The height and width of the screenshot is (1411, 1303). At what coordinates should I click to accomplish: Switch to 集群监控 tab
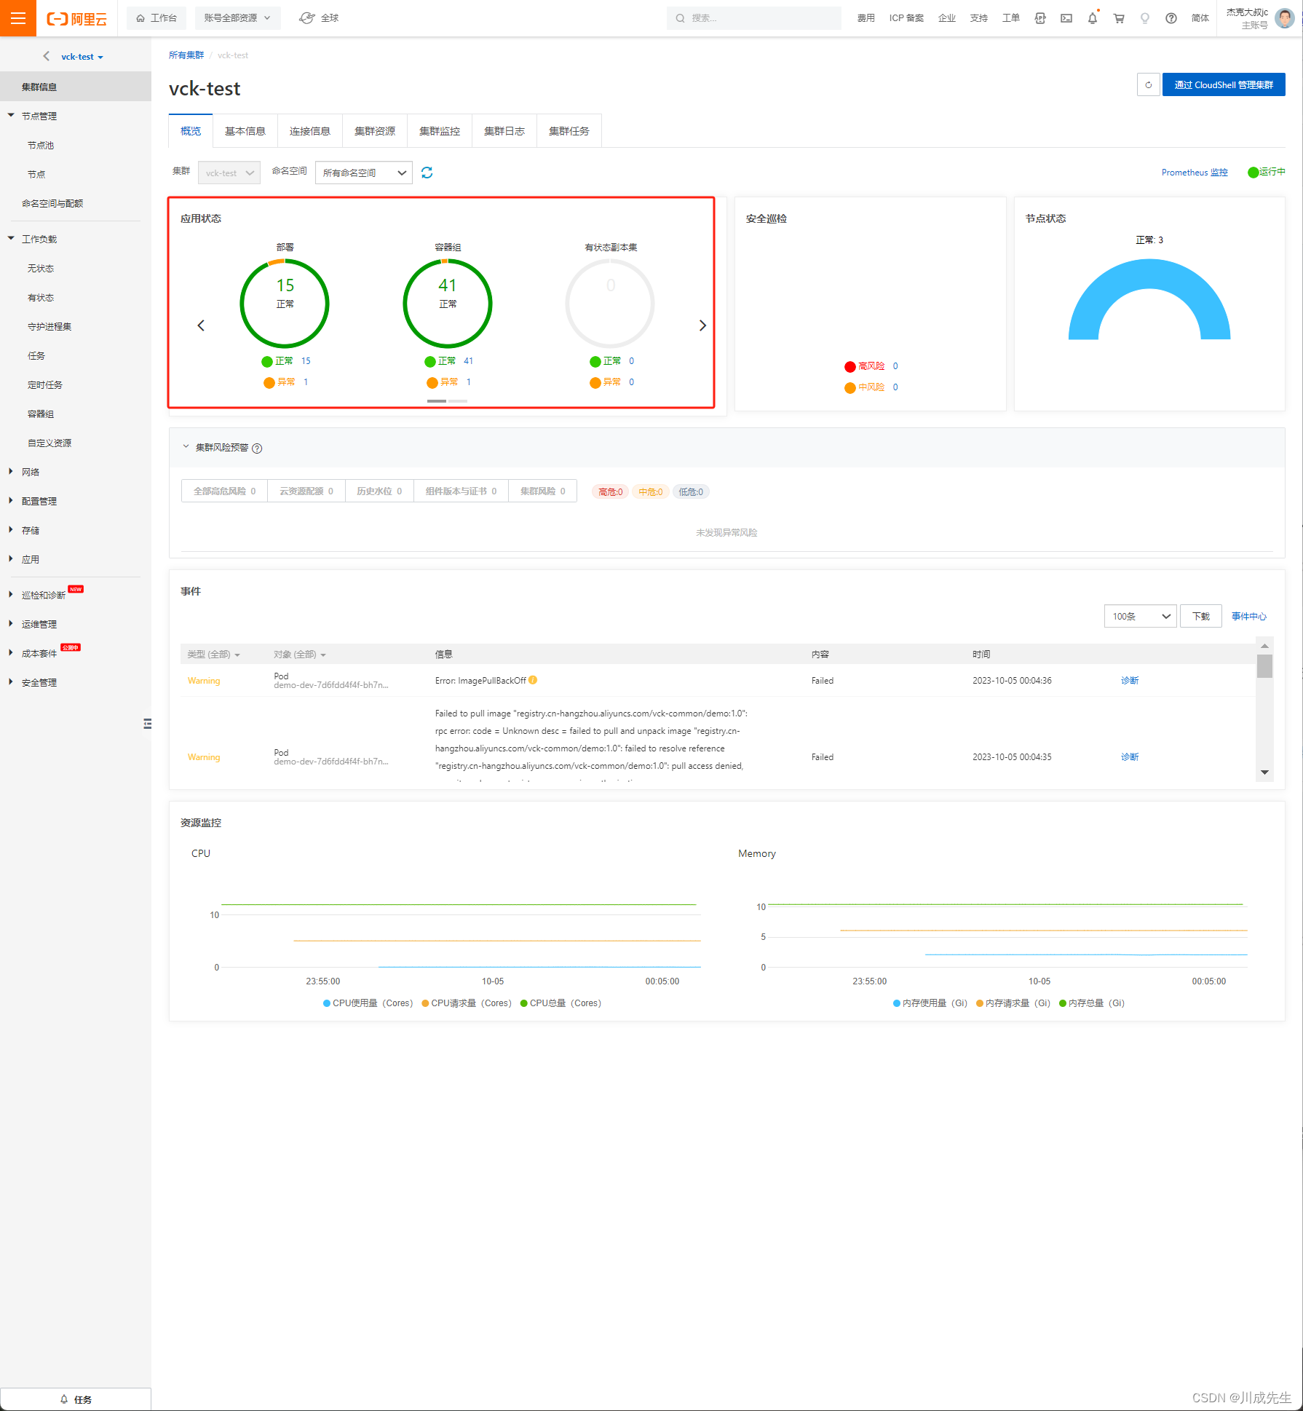(440, 131)
